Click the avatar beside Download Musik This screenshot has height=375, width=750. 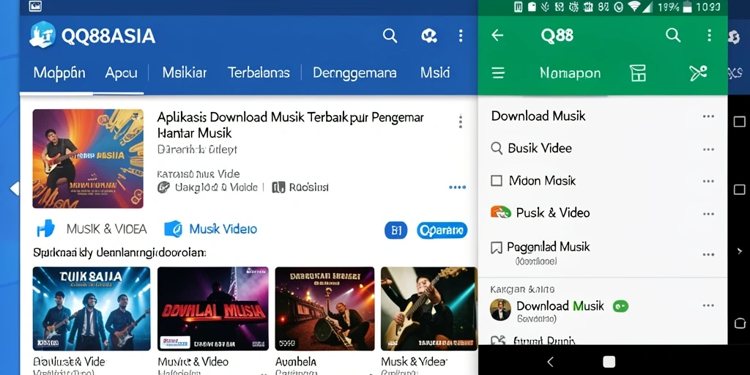coord(500,310)
